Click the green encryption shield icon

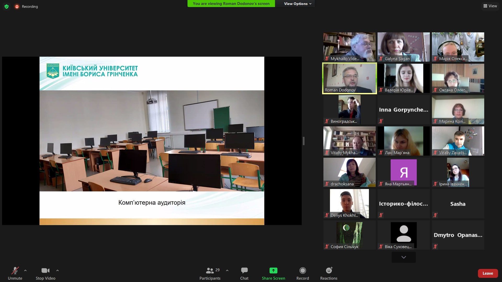point(7,7)
